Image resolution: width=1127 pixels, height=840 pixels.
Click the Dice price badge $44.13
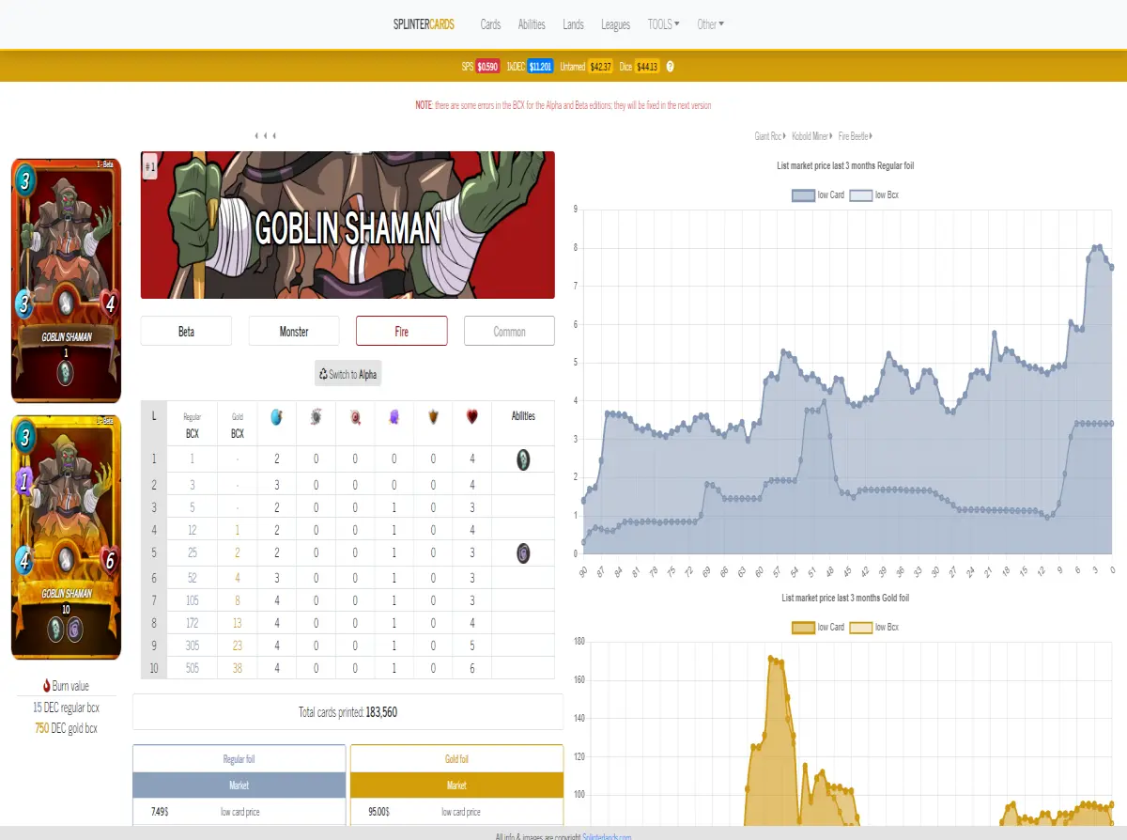(x=647, y=67)
